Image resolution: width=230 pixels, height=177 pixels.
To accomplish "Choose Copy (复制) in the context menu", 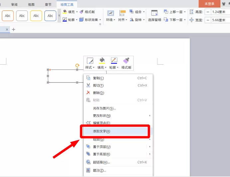I will click(118, 78).
